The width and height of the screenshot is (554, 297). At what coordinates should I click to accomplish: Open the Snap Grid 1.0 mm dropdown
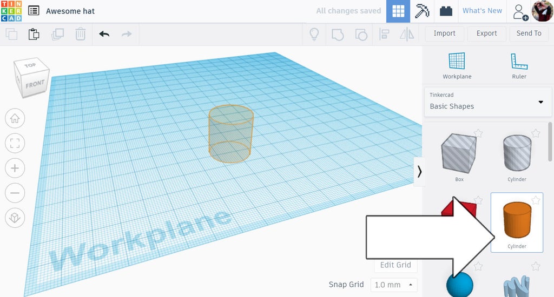coord(394,285)
